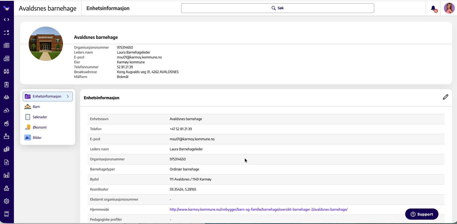The width and height of the screenshot is (457, 224).
Task: Click the pencil edit icon for Enhetsinformasjon
Action: tap(445, 97)
